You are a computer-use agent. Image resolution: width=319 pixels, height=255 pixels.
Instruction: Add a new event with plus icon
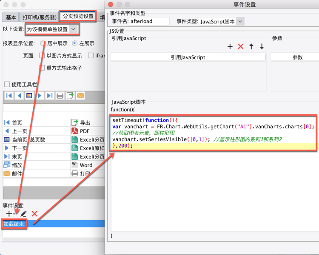click(9, 214)
